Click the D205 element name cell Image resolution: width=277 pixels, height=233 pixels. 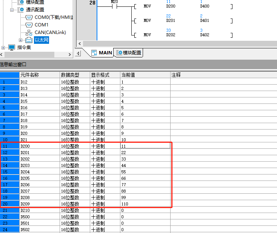(x=40, y=178)
